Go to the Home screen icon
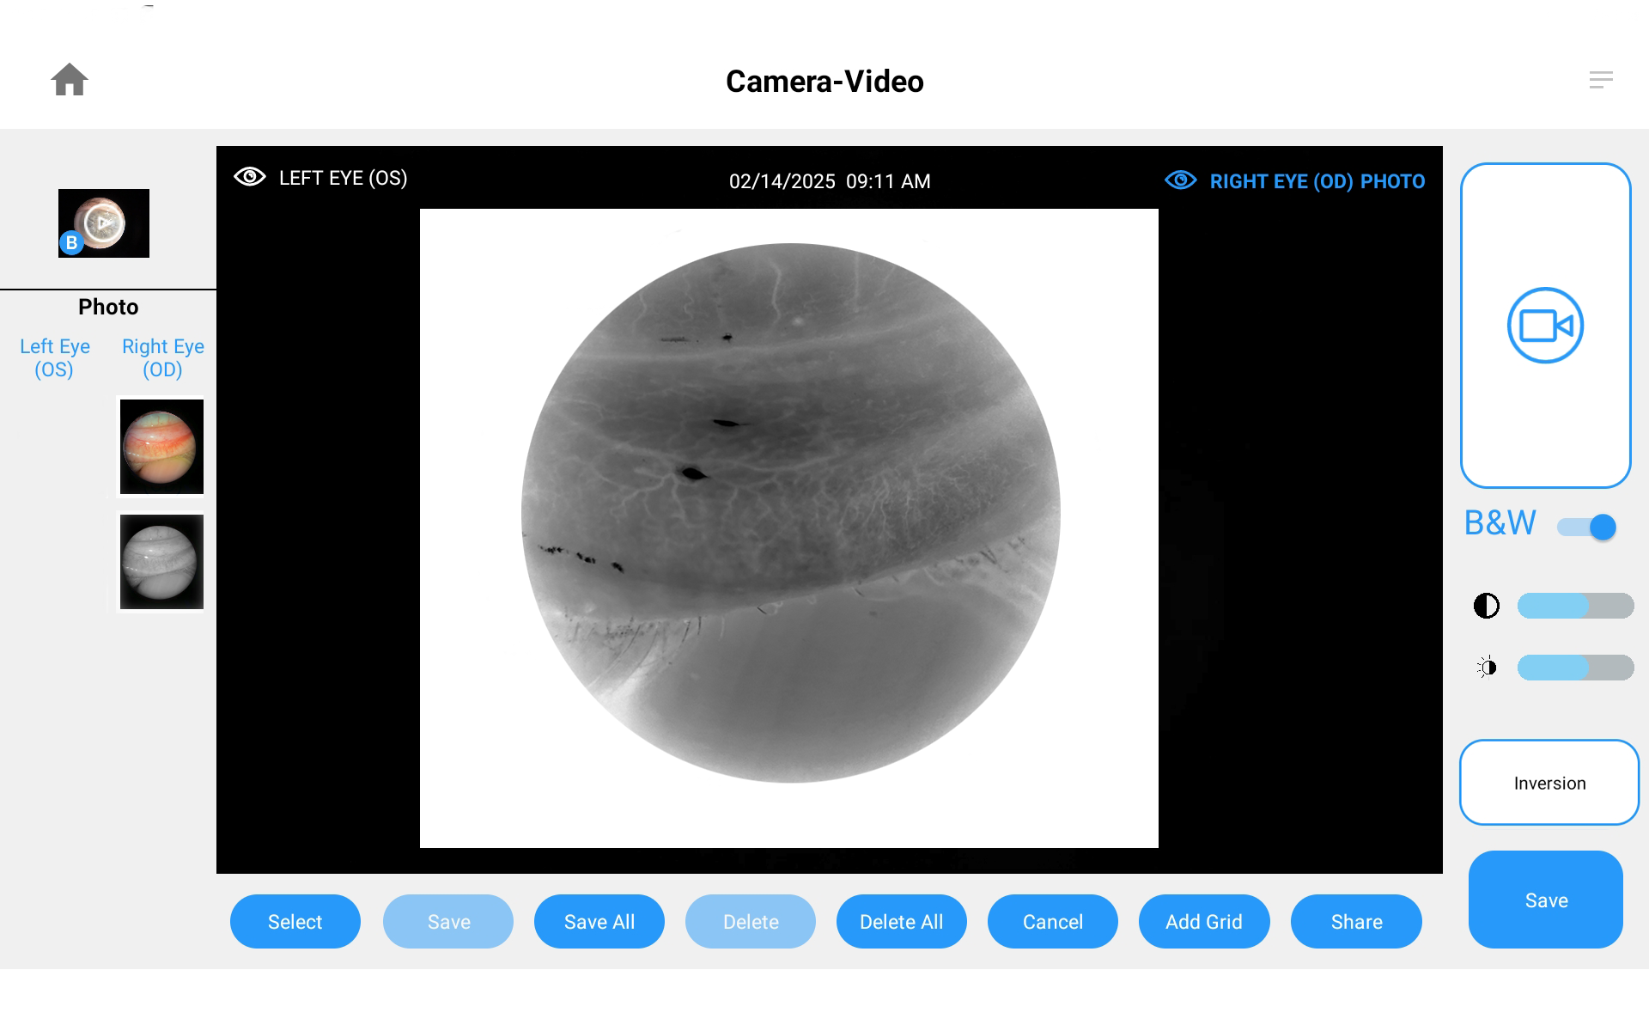Screen dimensions: 1649x1031 click(x=70, y=80)
